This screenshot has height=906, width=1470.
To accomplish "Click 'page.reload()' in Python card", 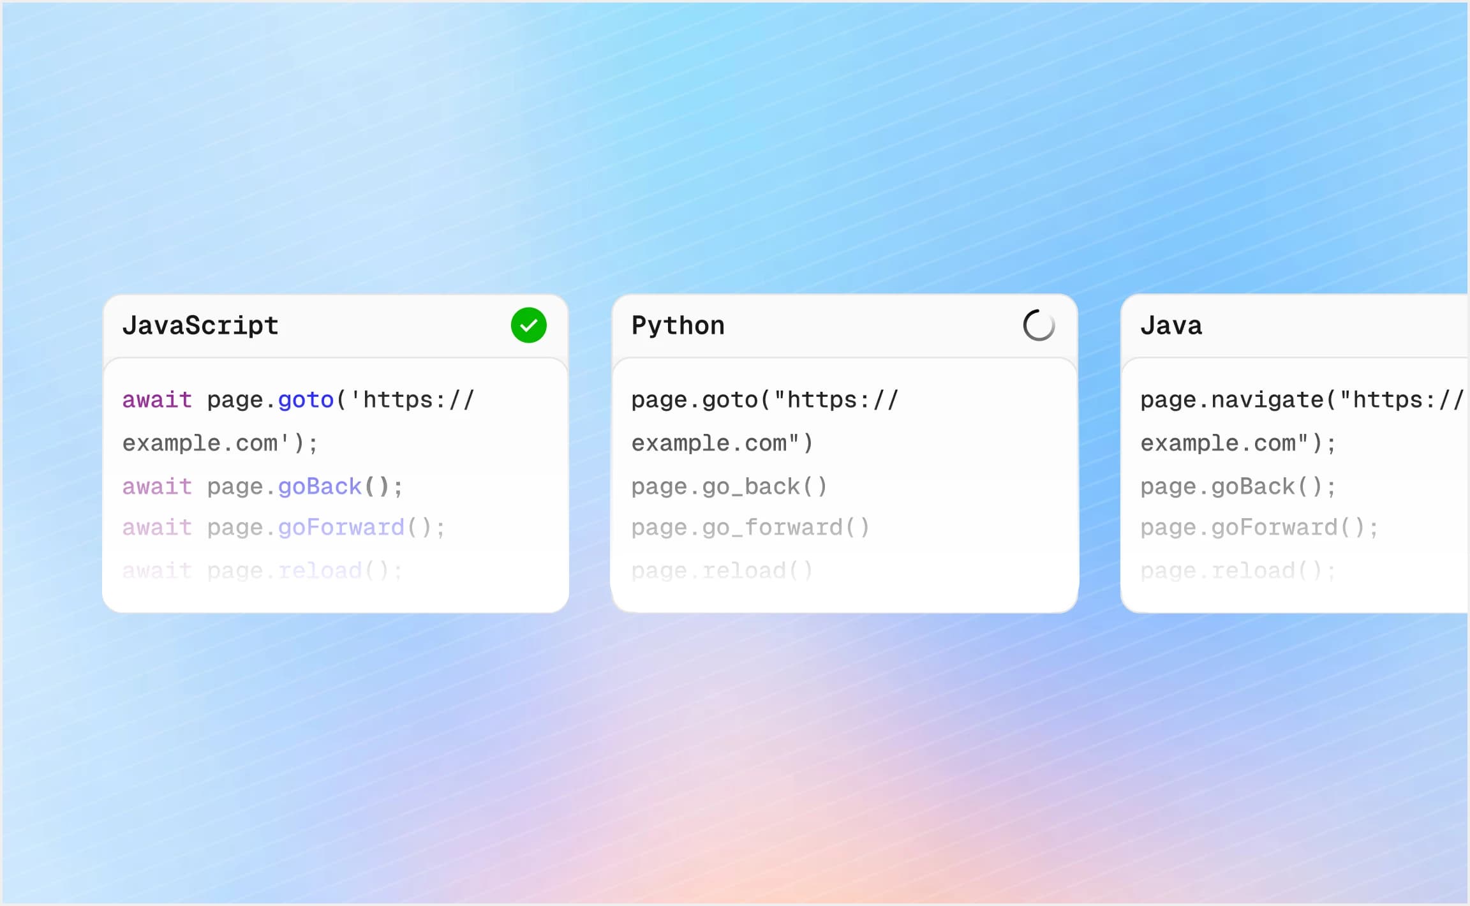I will pos(722,570).
